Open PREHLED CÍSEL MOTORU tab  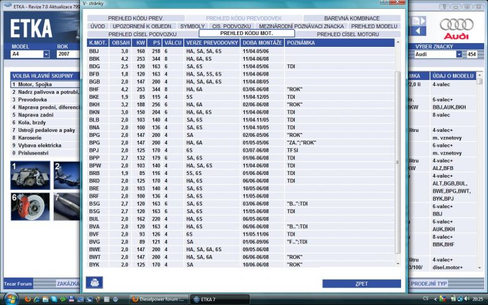click(x=348, y=34)
